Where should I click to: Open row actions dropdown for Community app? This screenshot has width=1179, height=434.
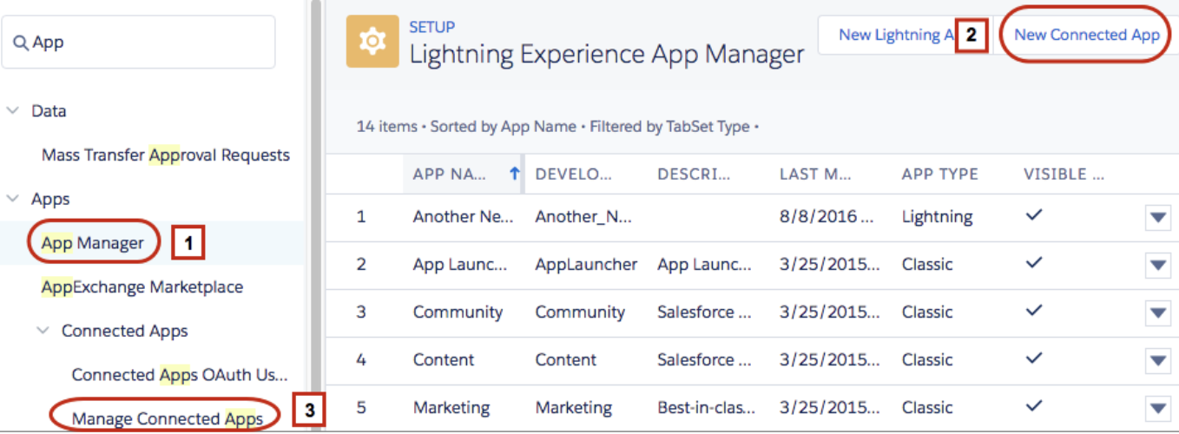(x=1158, y=312)
